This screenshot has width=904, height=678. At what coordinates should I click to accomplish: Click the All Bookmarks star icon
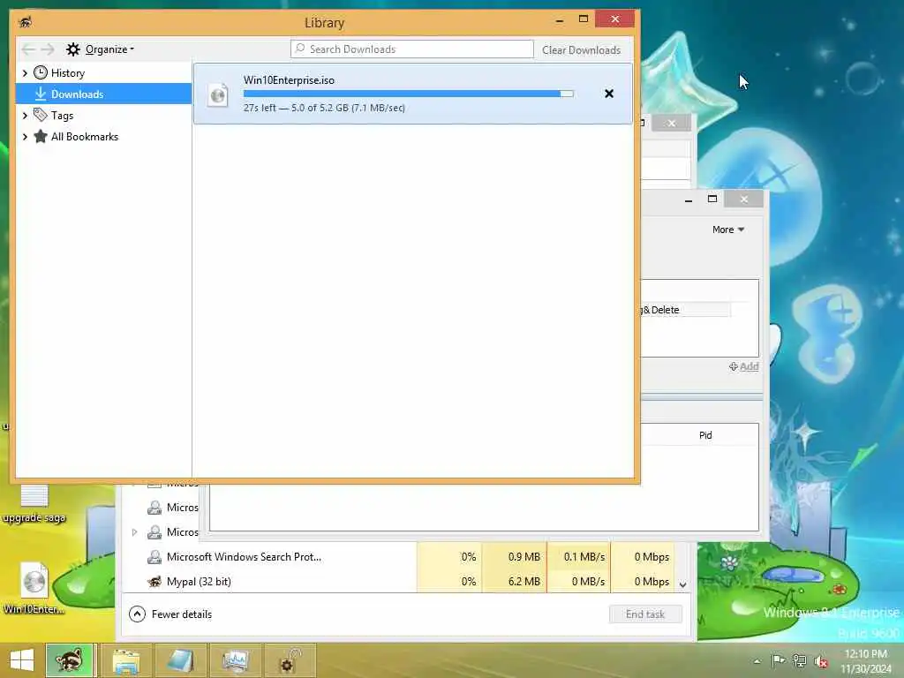41,137
